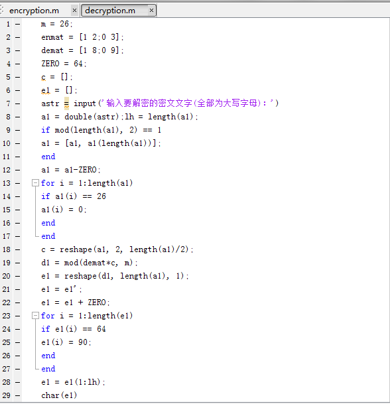Click 'a1(i) = 0;' on line 15
This screenshot has width=390, height=404.
coord(64,210)
